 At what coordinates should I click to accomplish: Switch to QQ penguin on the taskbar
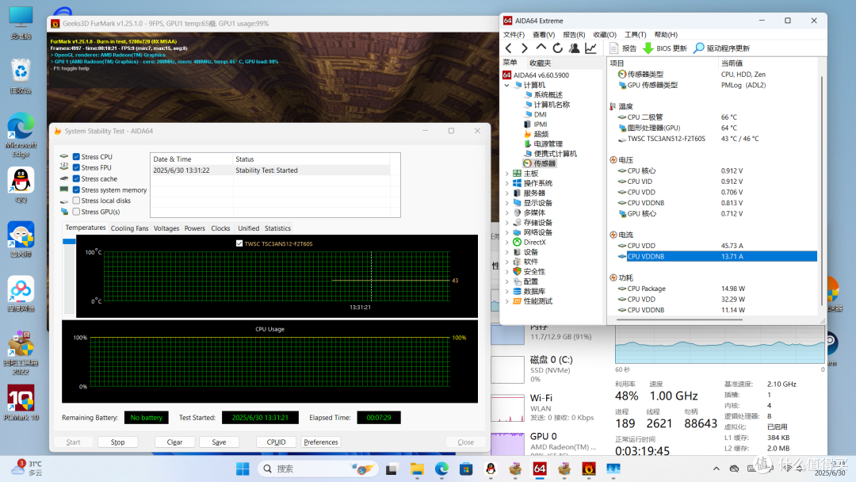491,469
